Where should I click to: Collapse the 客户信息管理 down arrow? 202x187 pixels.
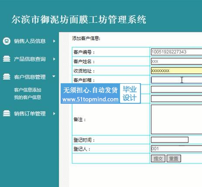[x=54, y=76]
